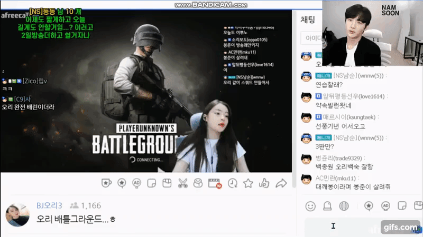Click the siren report icon in chat
The width and height of the screenshot is (423, 237).
(x=327, y=206)
